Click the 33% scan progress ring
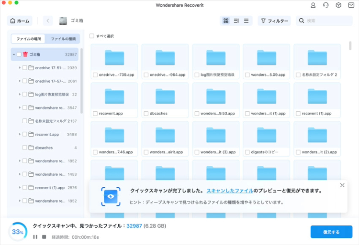The height and width of the screenshot is (245, 359). 18,232
